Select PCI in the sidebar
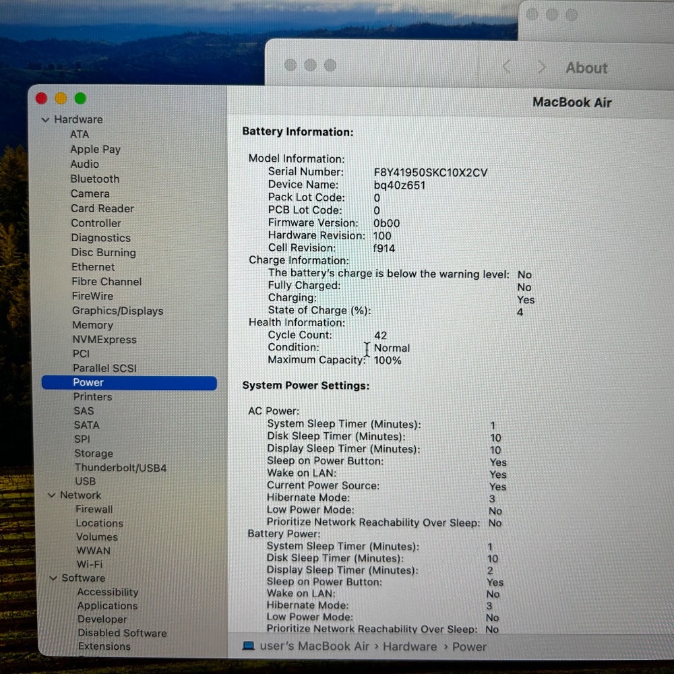The width and height of the screenshot is (674, 674). 82,354
